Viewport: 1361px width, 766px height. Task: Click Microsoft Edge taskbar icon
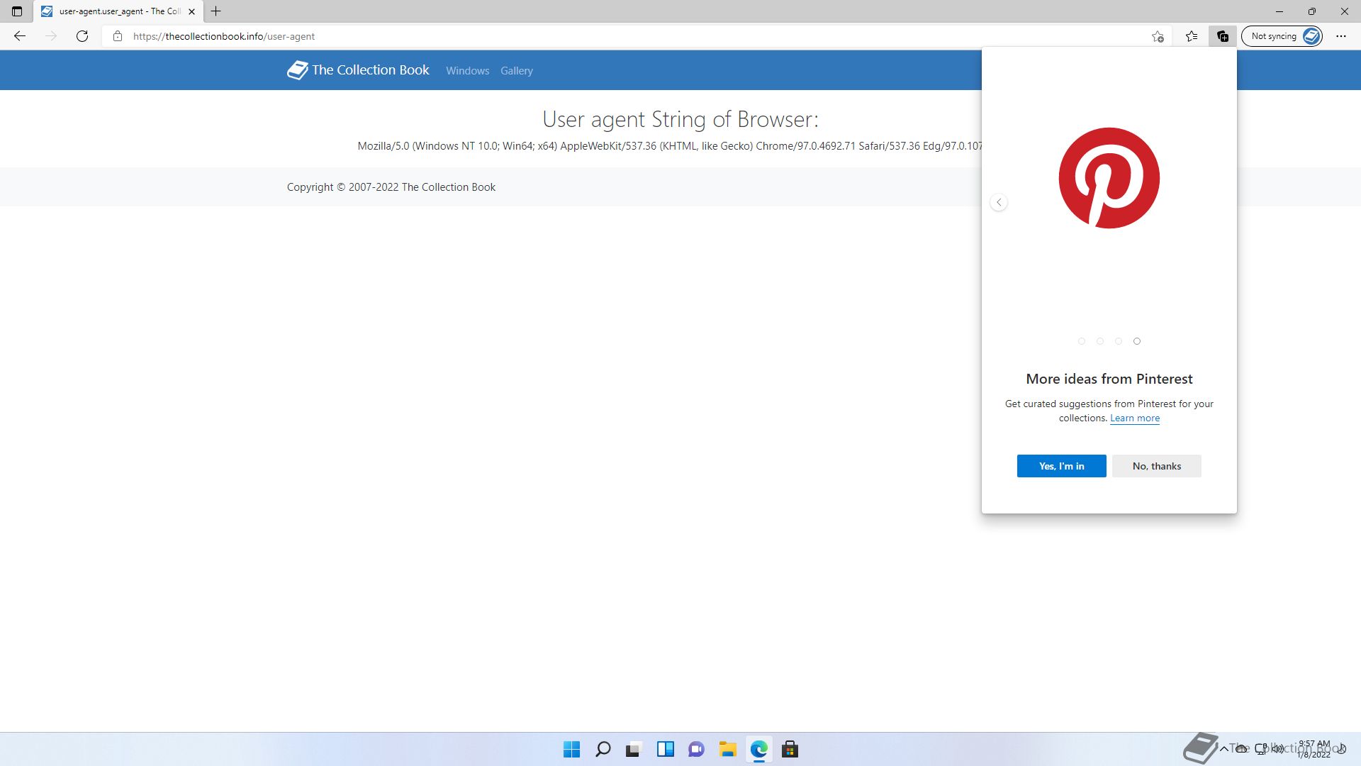coord(759,750)
